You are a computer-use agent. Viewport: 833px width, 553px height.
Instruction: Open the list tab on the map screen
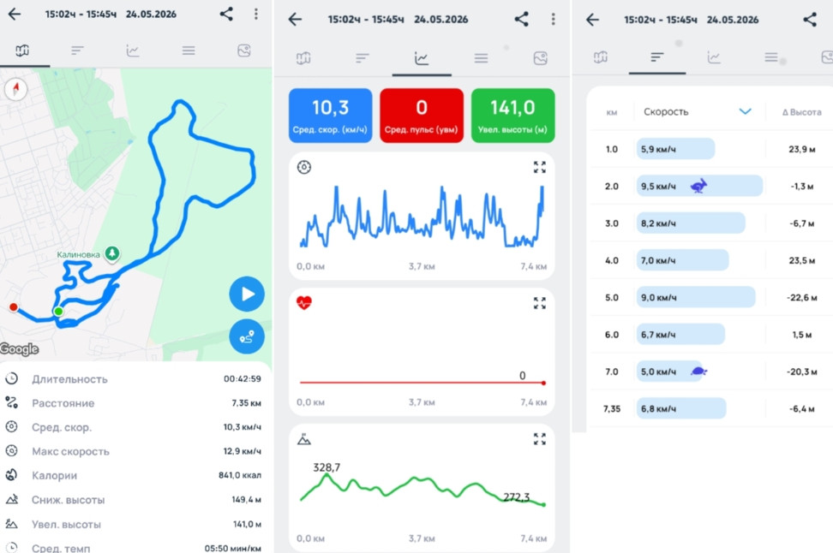point(189,51)
